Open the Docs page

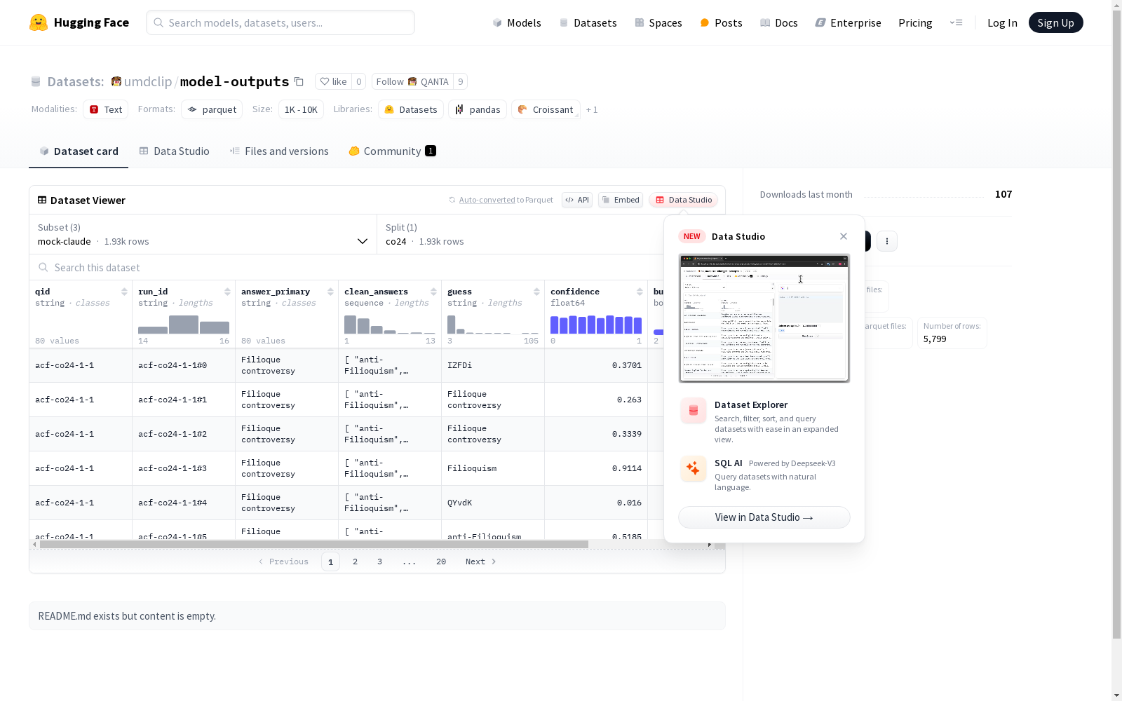coord(779,22)
